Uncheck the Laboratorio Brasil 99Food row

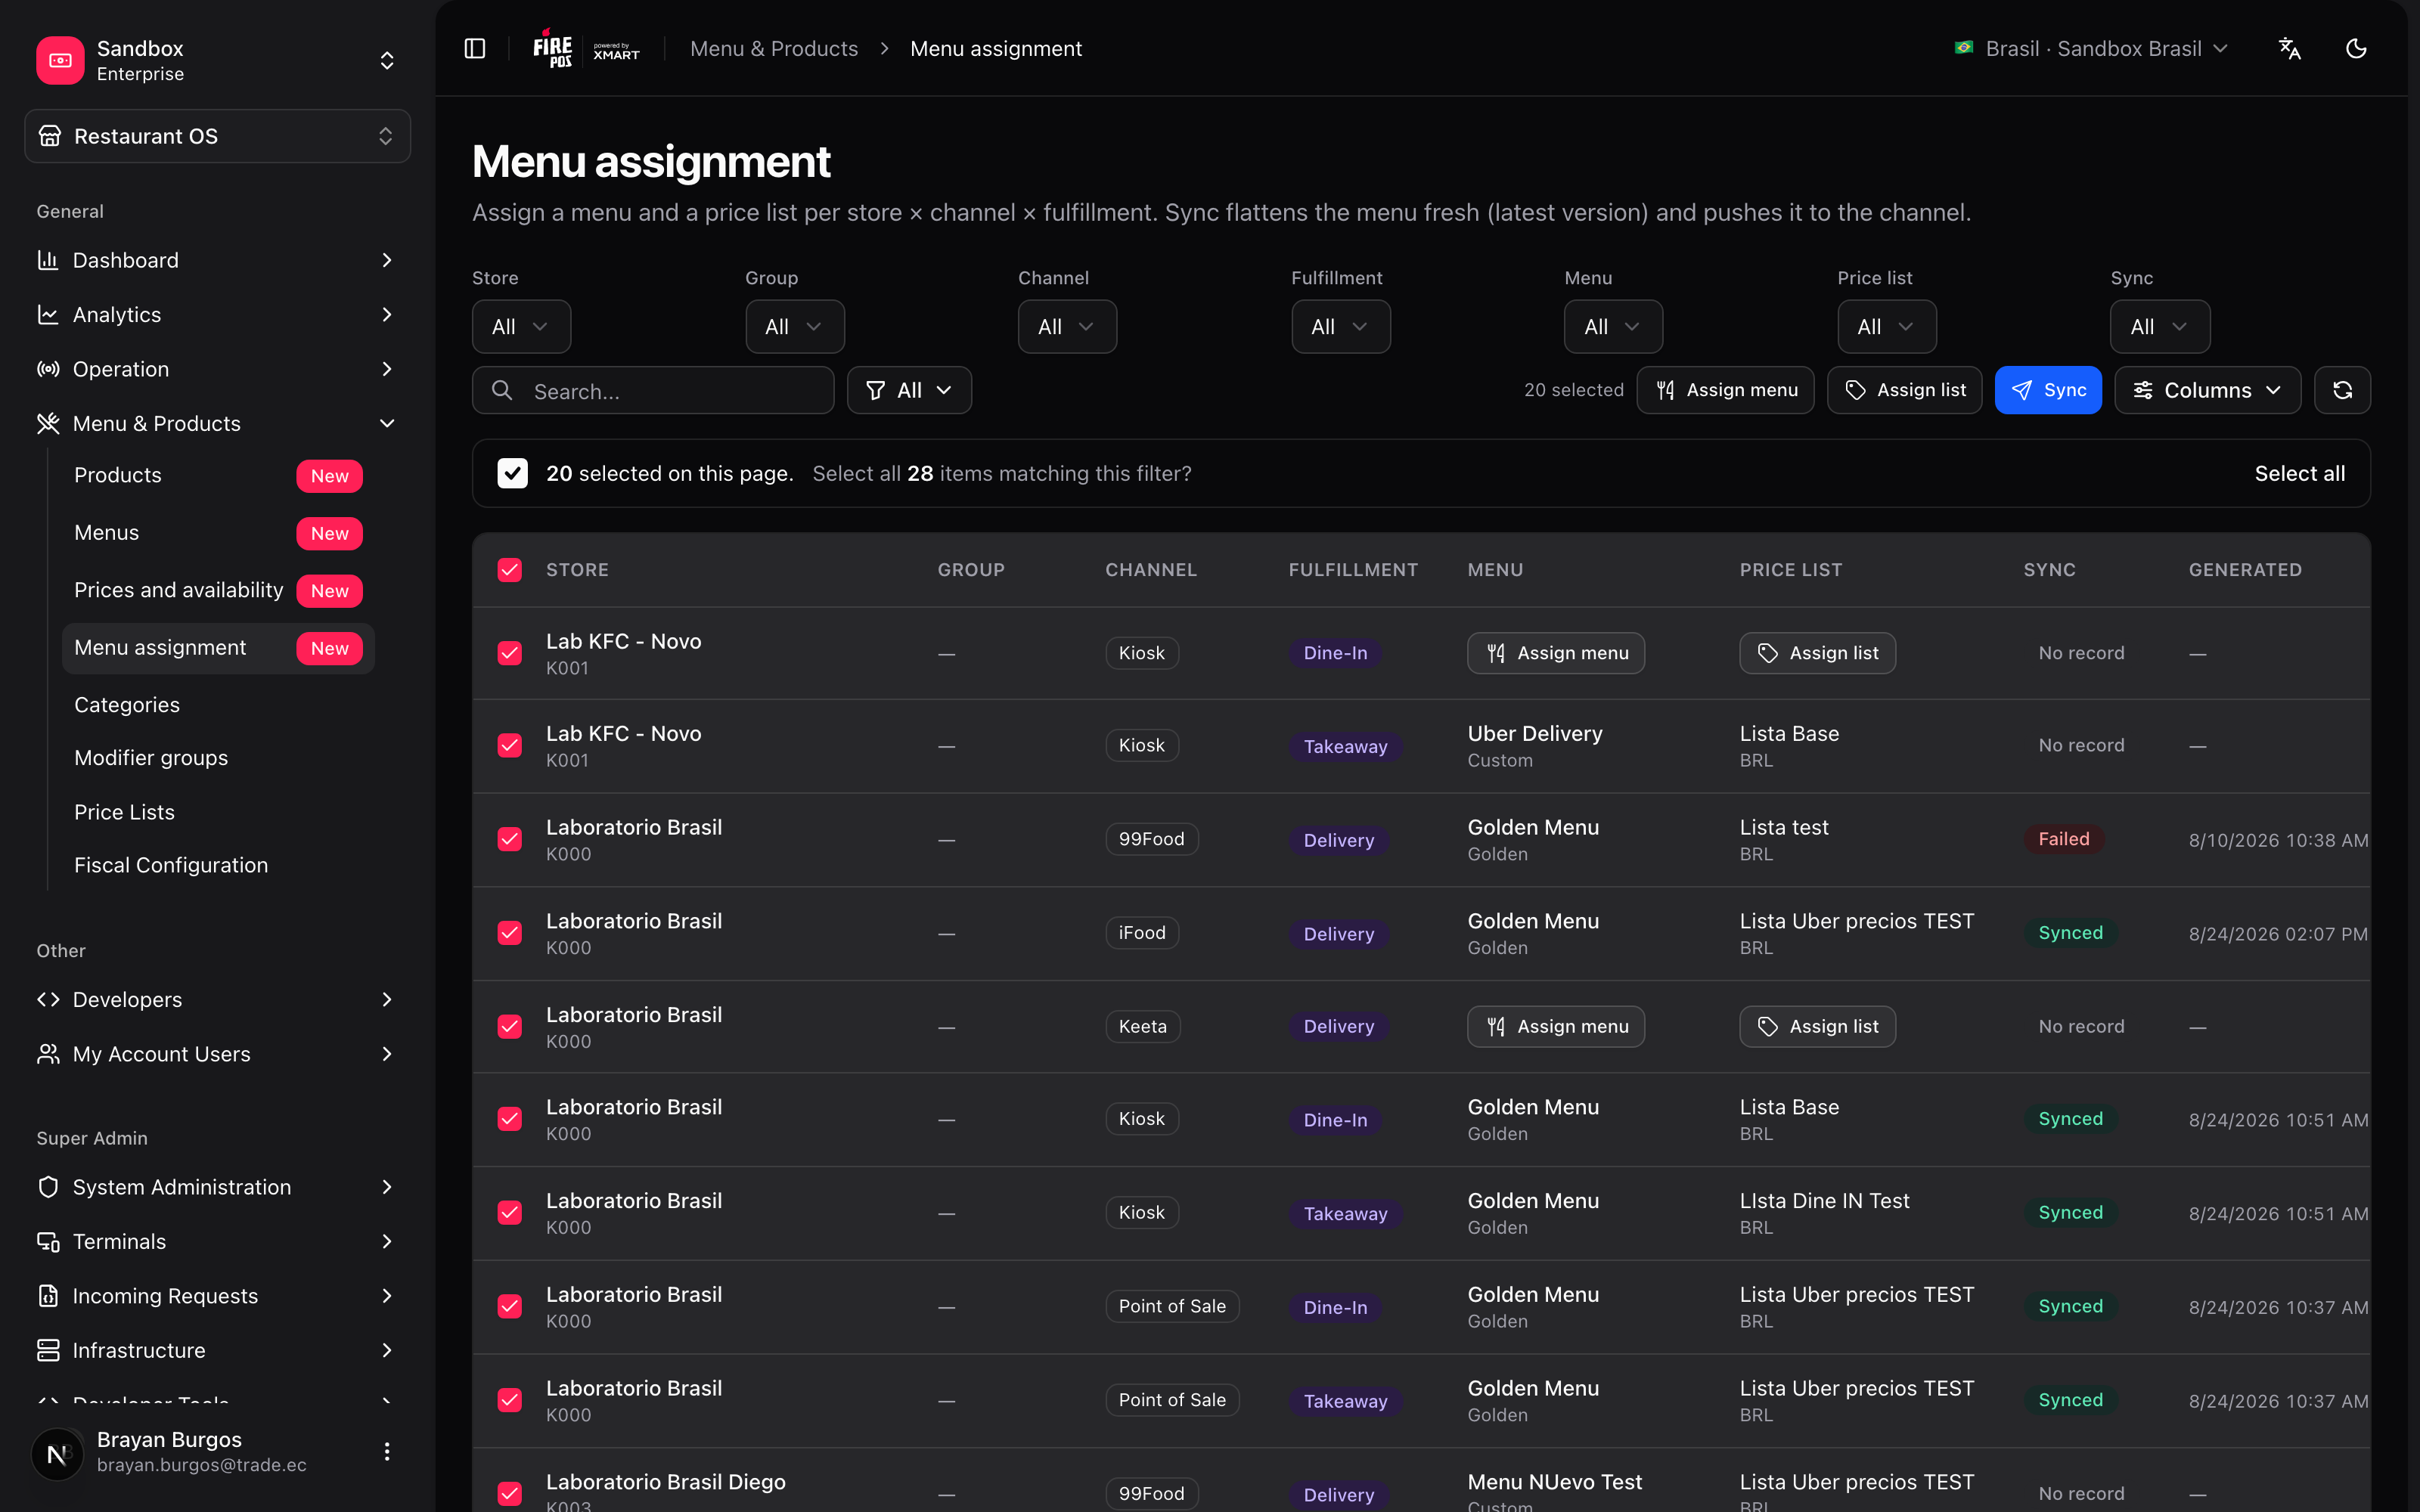[x=510, y=839]
